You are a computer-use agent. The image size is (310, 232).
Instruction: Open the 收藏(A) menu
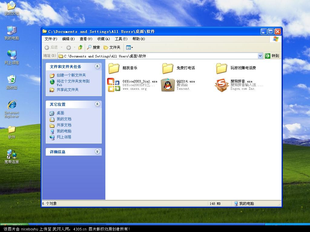pos(104,39)
